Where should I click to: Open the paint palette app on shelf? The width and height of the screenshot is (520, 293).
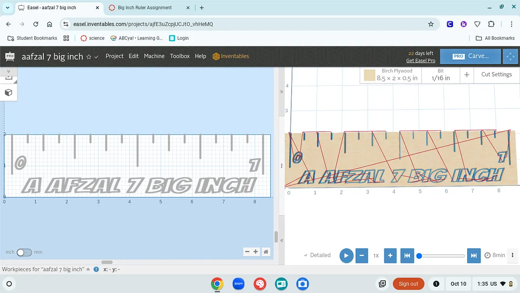[260, 284]
